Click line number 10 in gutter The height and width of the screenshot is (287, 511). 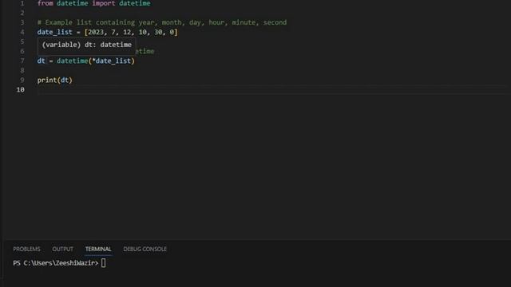[20, 89]
